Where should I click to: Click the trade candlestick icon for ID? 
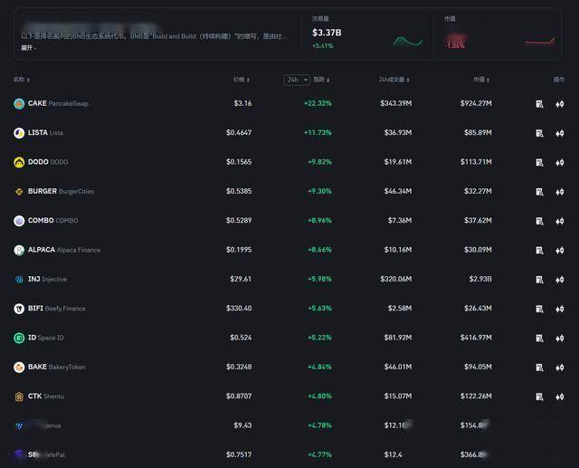(560, 338)
